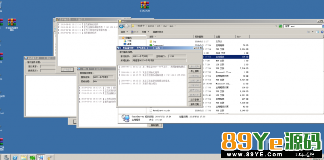Click the 游戏服务器 停止 window title bar
The width and height of the screenshot is (324, 160).
[x=40, y=58]
